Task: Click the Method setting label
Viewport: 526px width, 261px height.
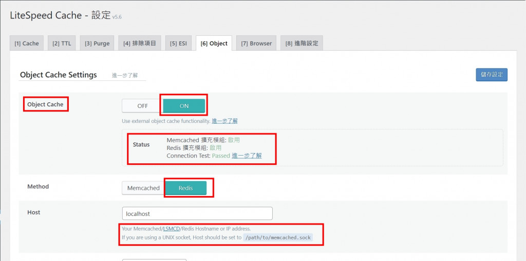Action: [x=38, y=186]
